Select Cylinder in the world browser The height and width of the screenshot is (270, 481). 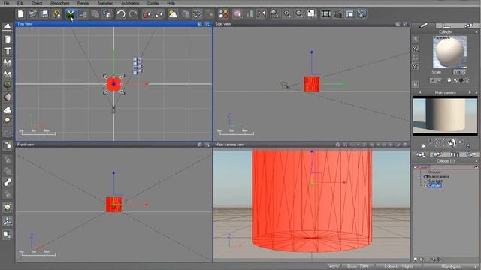click(x=434, y=185)
